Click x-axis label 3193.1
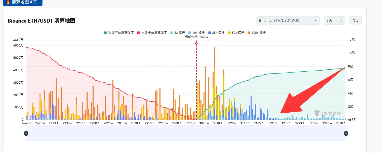Screen dimensions: 381x153 [x=272, y=123]
